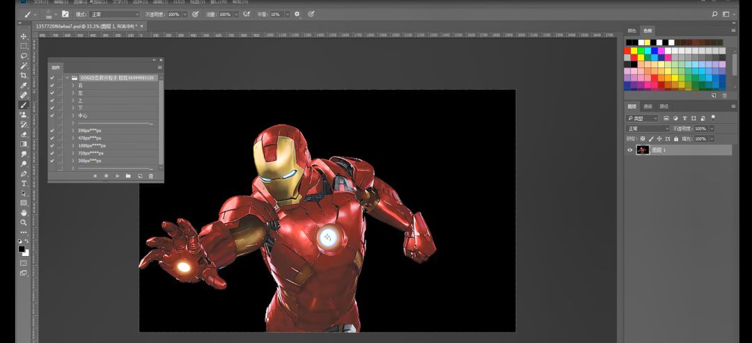Switch to the Paths tab
This screenshot has height=343, width=752.
coord(664,106)
